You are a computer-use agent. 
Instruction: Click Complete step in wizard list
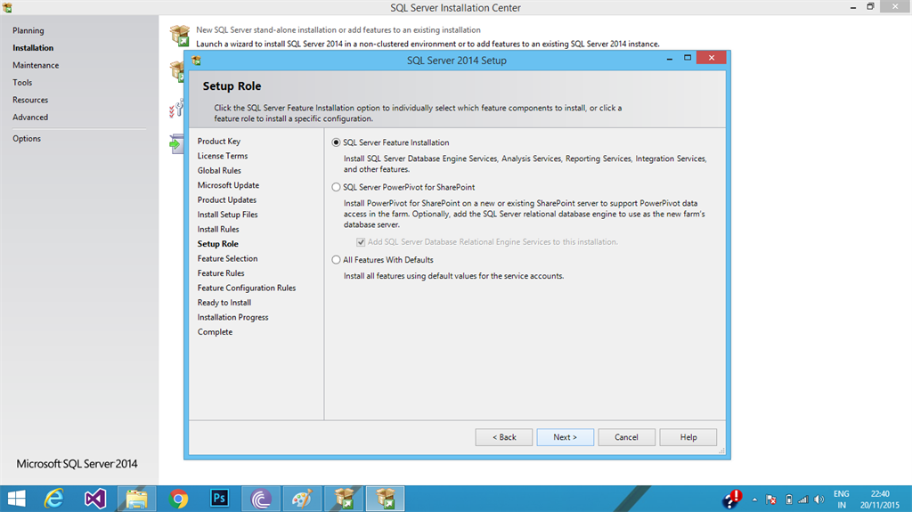(x=215, y=331)
